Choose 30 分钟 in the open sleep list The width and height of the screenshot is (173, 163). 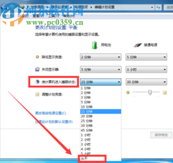[101, 126]
